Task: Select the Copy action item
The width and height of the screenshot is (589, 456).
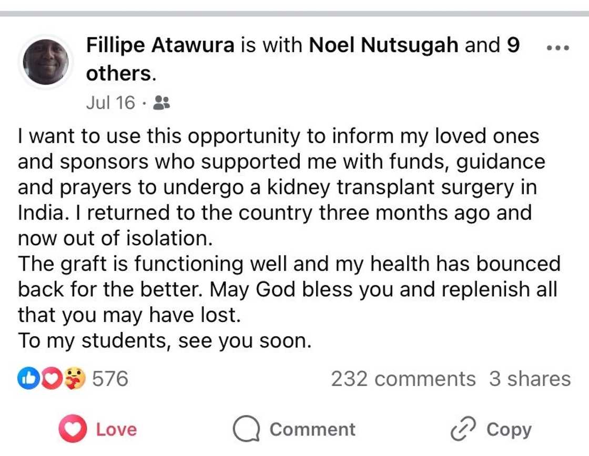Action: pyautogui.click(x=507, y=429)
